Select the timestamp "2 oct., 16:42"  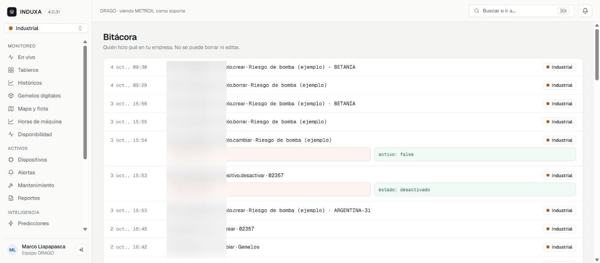(129, 247)
